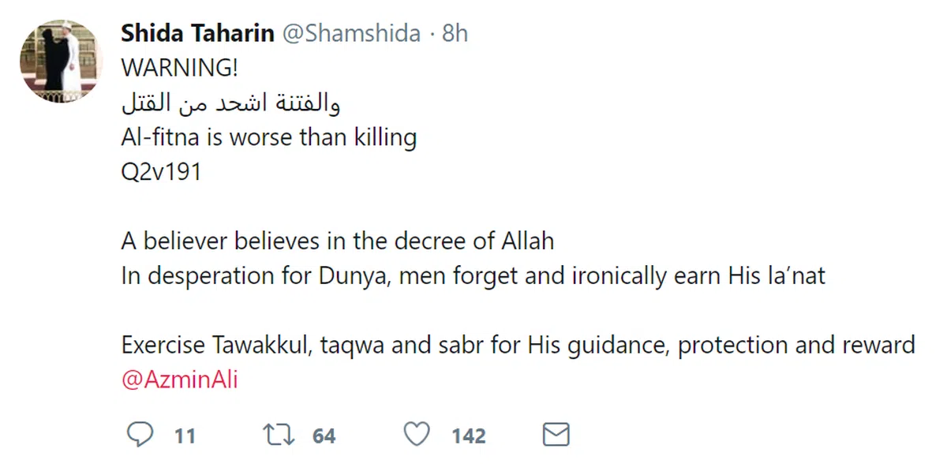The image size is (947, 464).
Task: Like the tweet with the heart icon
Action: [x=417, y=435]
